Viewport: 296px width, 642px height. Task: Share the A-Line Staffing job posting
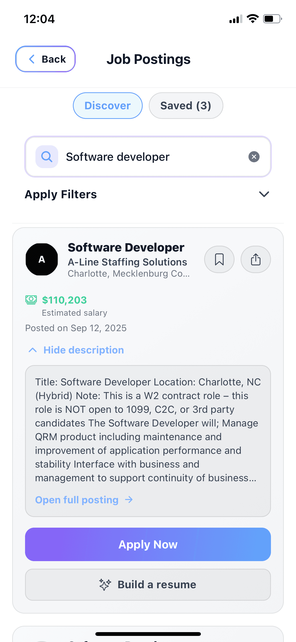(256, 259)
